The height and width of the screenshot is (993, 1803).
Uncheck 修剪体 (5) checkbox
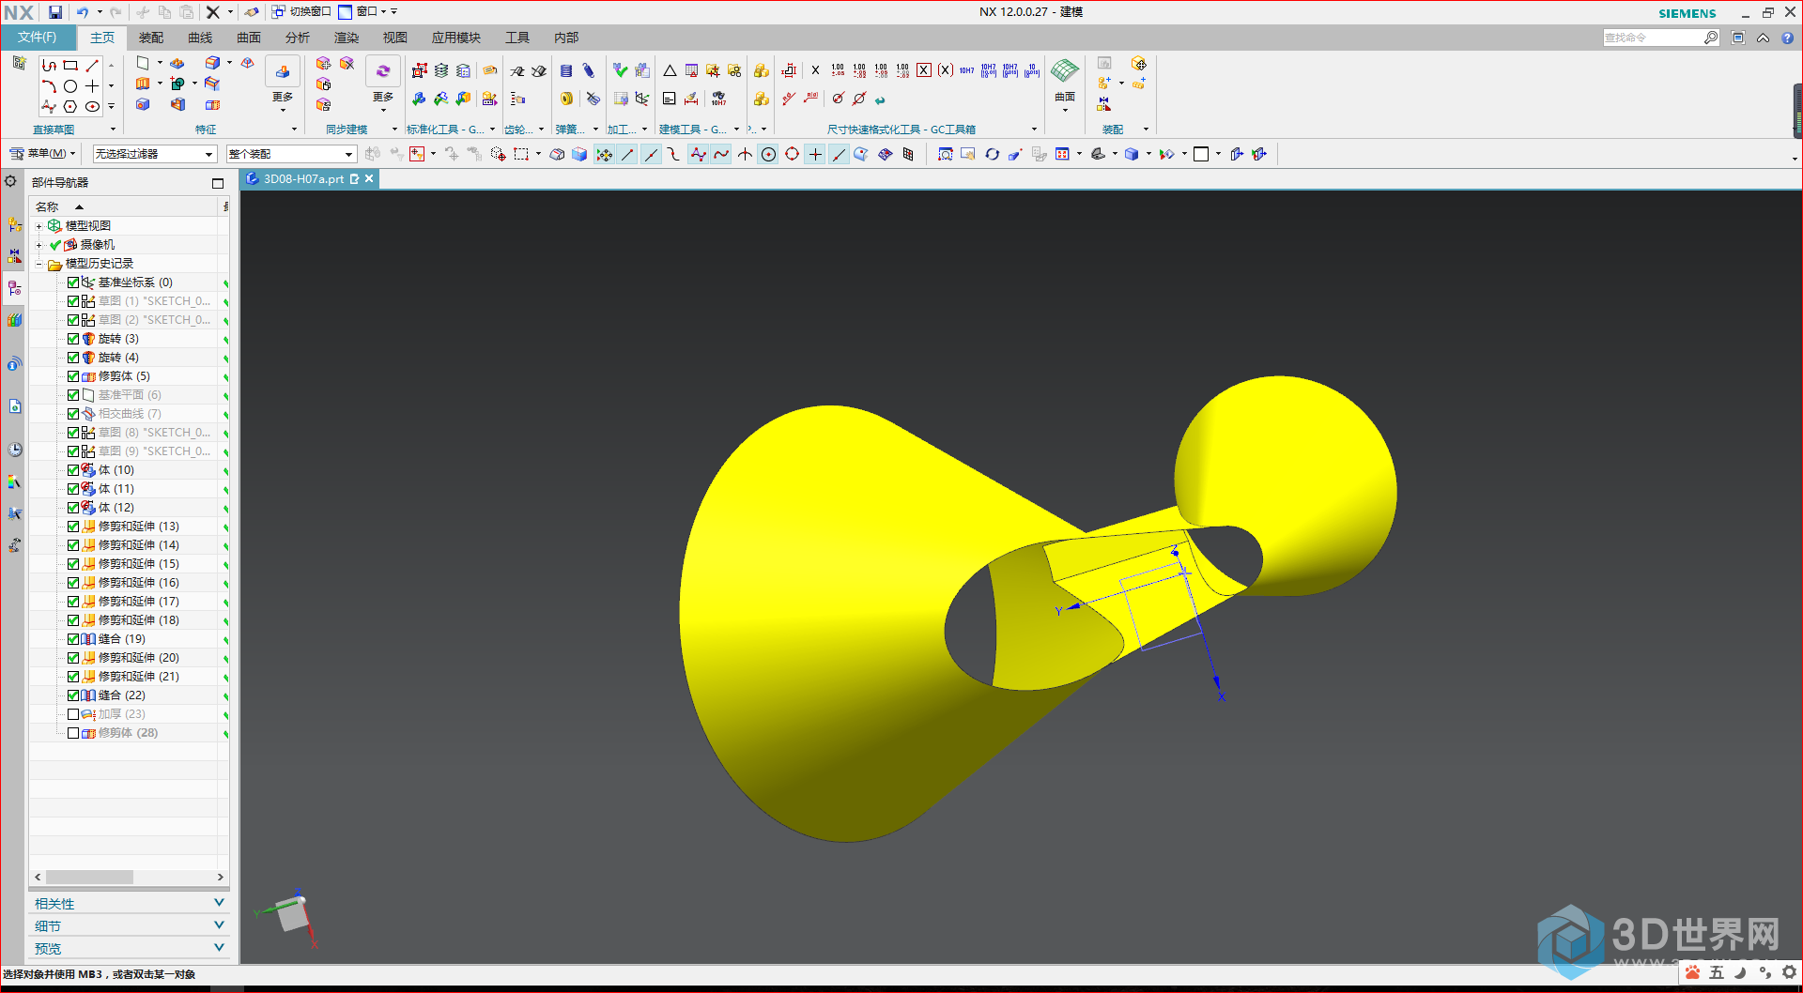coord(73,376)
